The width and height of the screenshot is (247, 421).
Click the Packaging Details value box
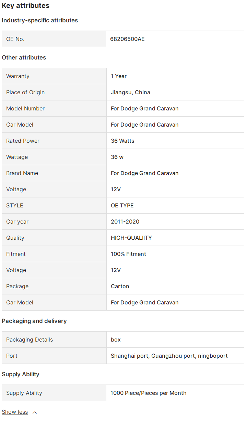point(116,339)
